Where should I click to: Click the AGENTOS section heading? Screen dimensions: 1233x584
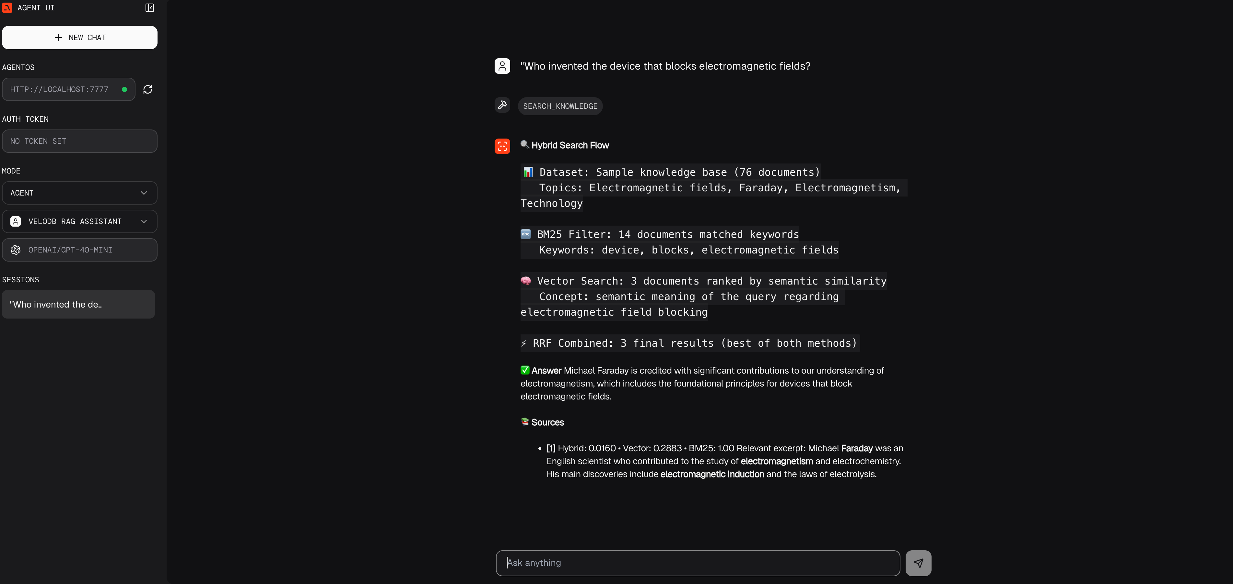click(x=18, y=67)
